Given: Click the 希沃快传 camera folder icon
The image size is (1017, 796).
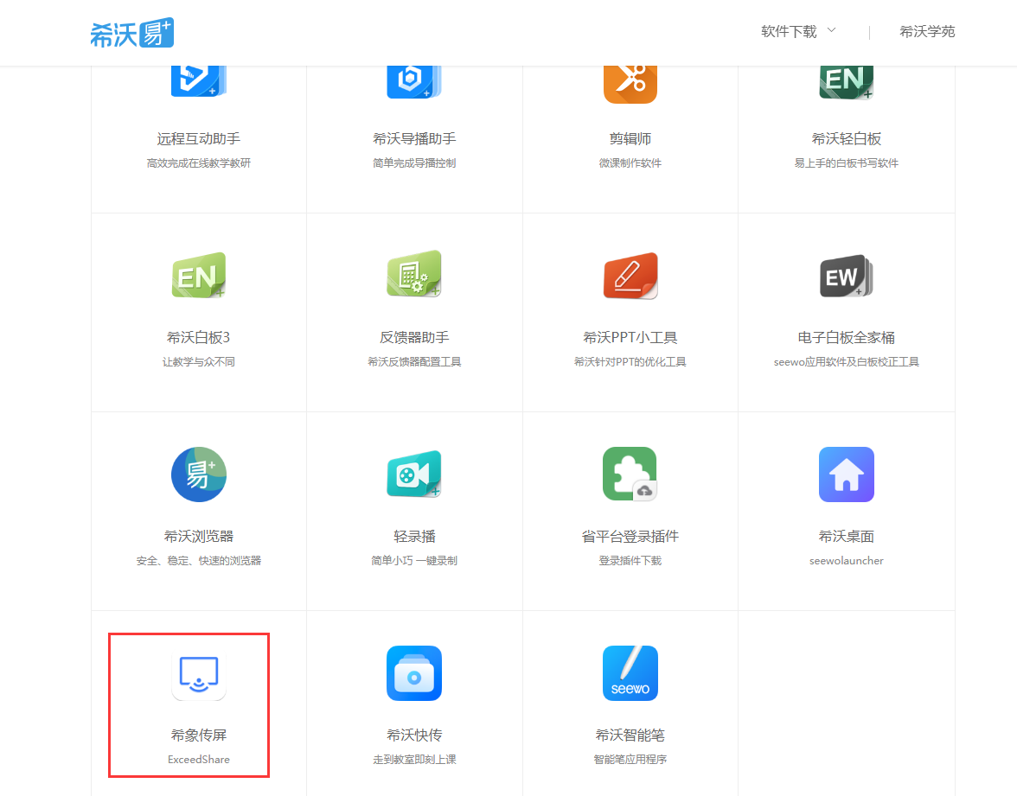Looking at the screenshot, I should (x=413, y=672).
